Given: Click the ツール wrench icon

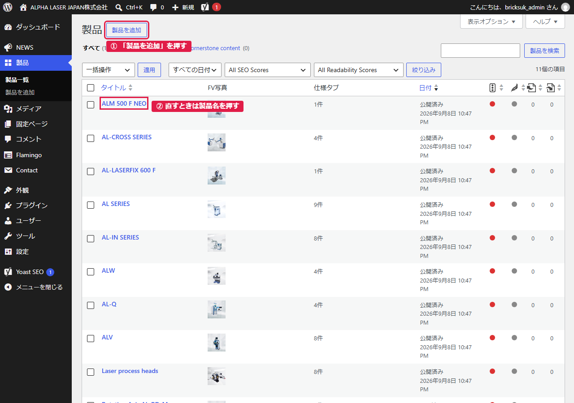Looking at the screenshot, I should click(8, 236).
